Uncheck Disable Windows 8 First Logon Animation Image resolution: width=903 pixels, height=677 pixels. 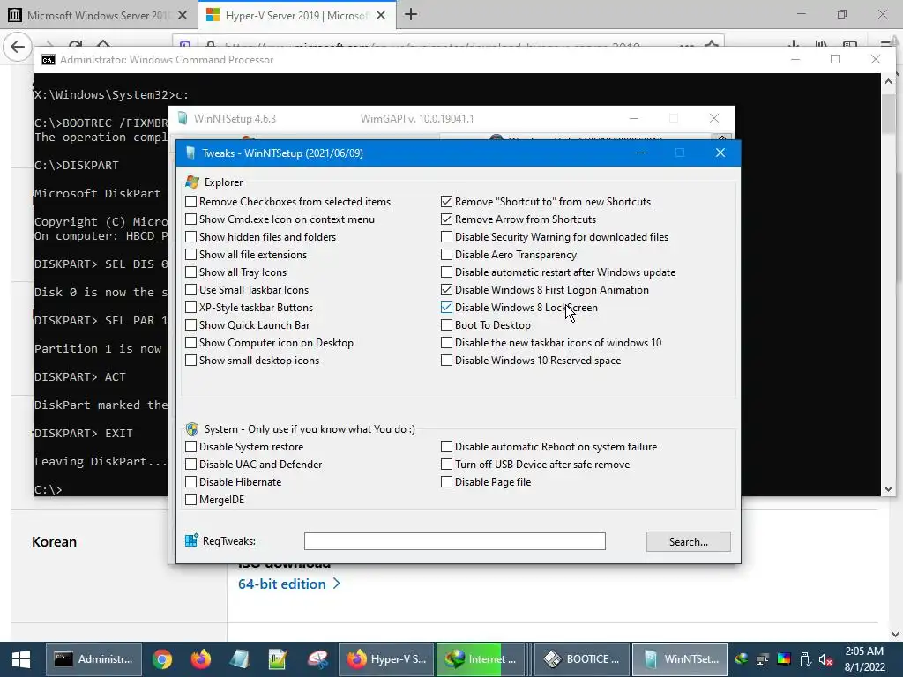click(446, 290)
